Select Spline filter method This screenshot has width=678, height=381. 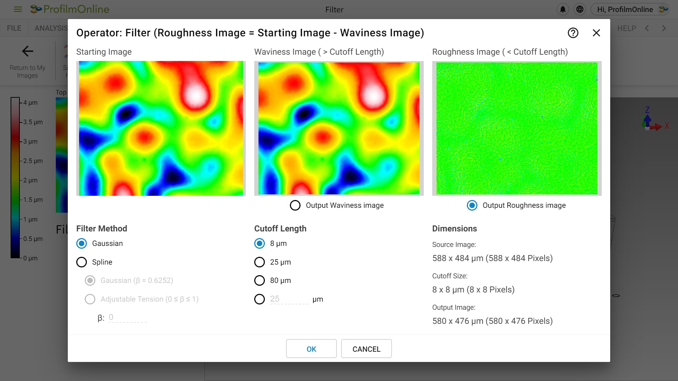click(x=82, y=262)
